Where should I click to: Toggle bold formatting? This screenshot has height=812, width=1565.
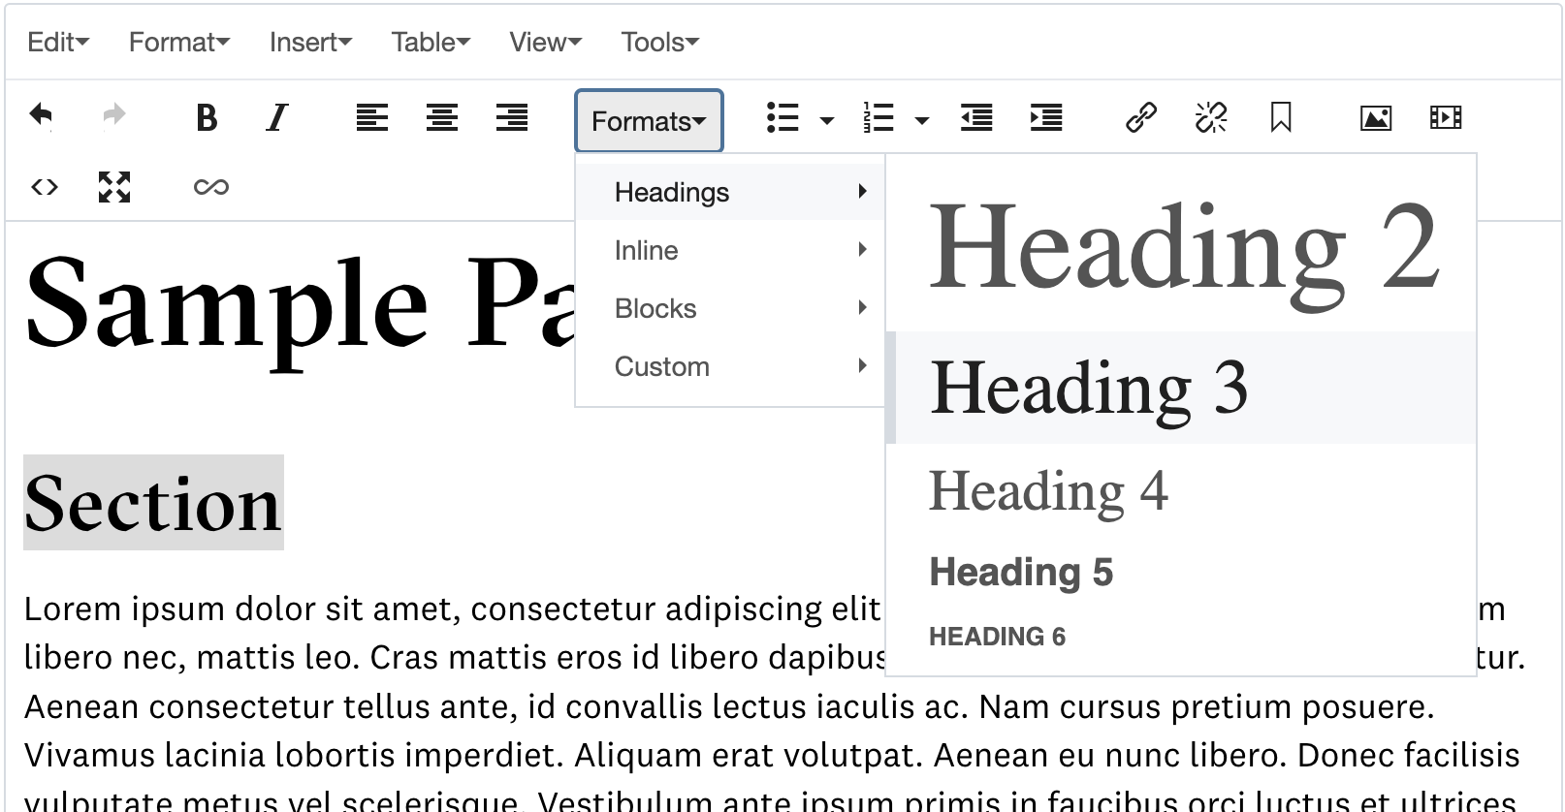pos(206,118)
